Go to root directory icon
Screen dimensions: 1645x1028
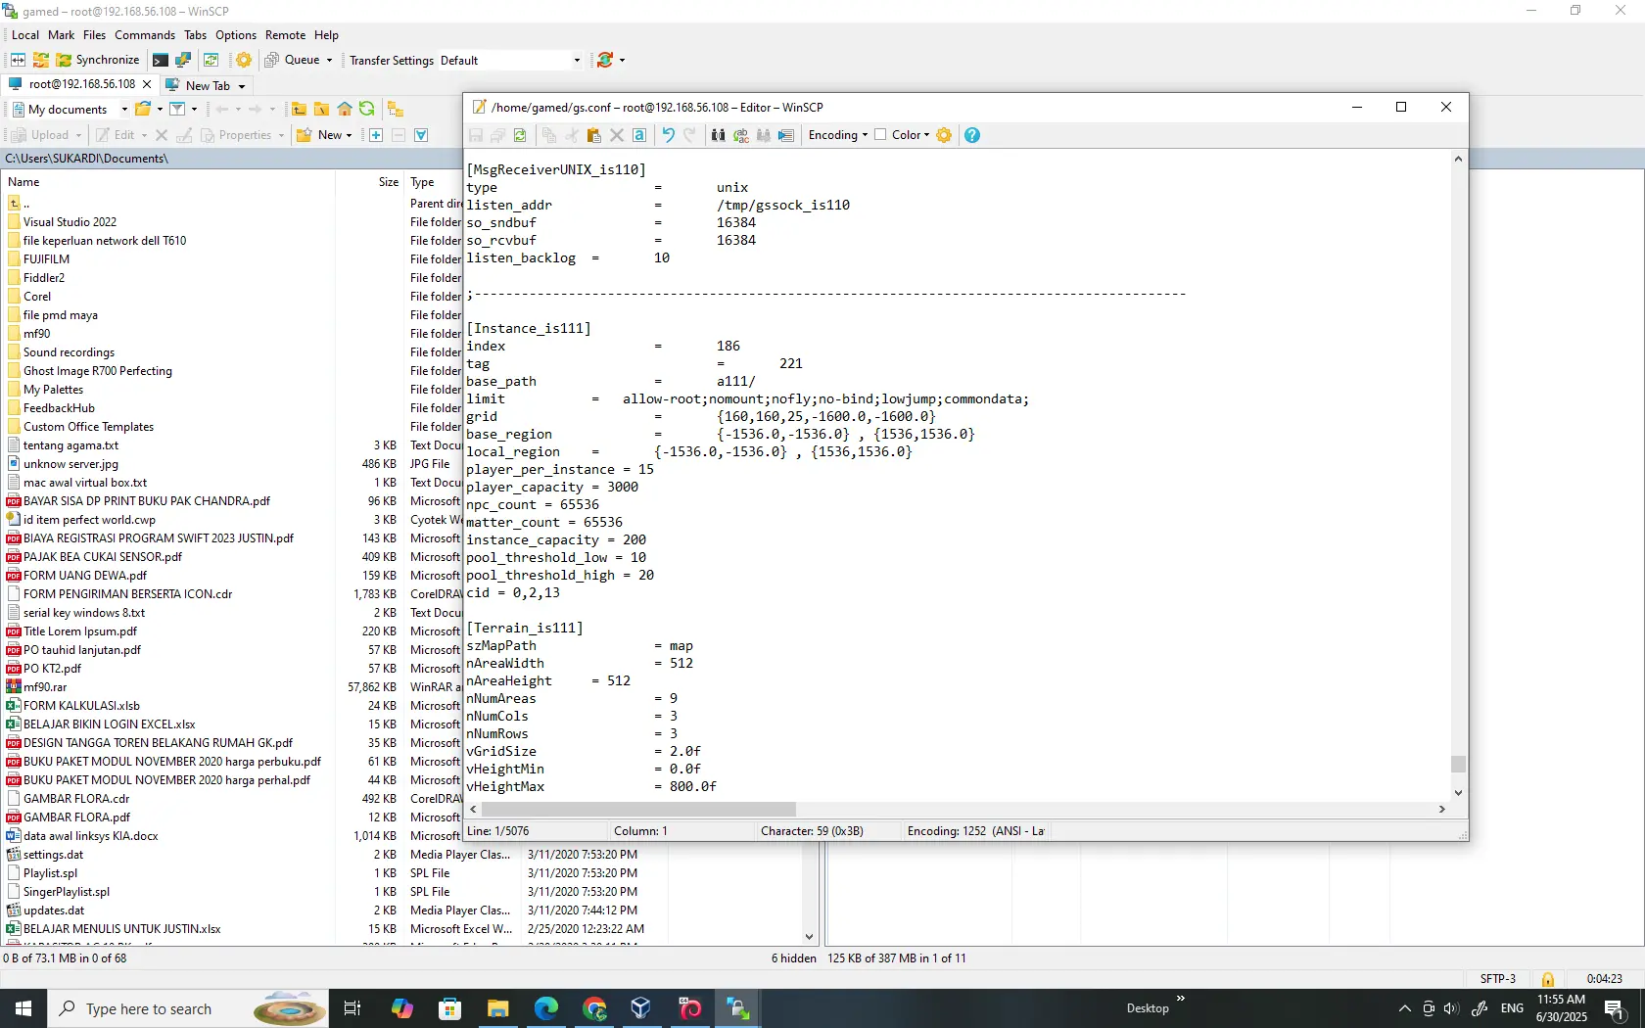pyautogui.click(x=321, y=109)
